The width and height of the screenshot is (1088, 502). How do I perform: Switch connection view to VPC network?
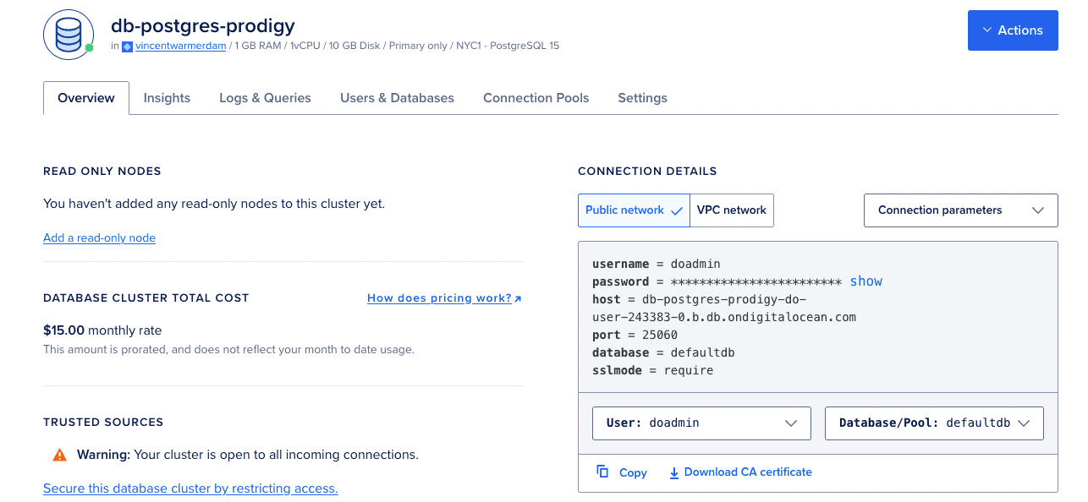pos(731,210)
